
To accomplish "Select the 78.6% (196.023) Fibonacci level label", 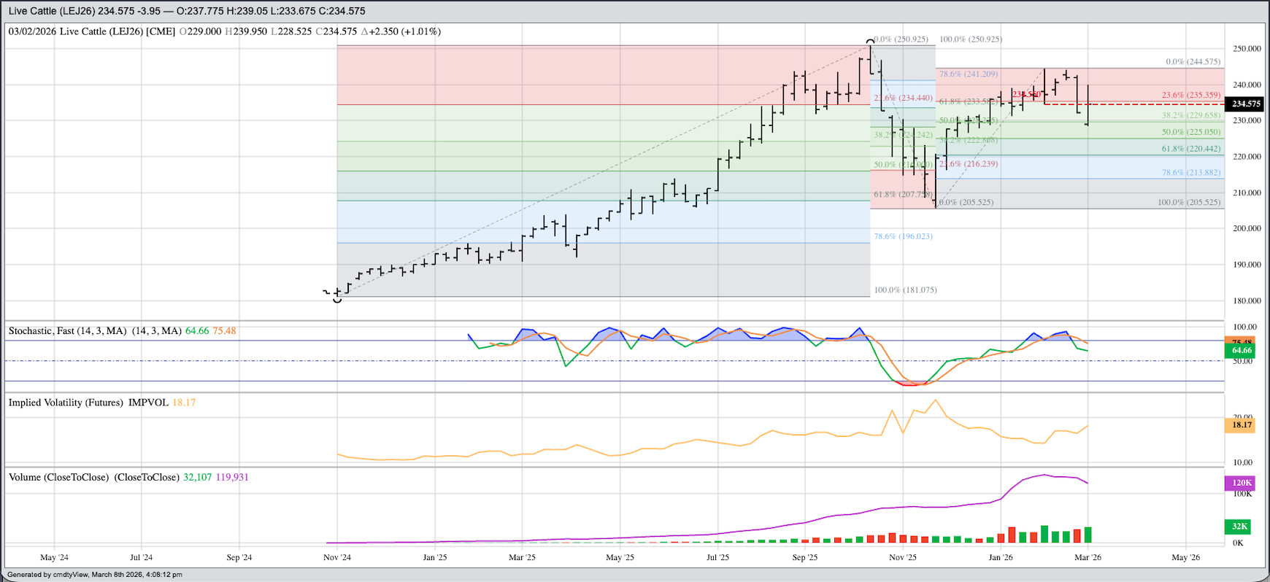I will pos(903,236).
